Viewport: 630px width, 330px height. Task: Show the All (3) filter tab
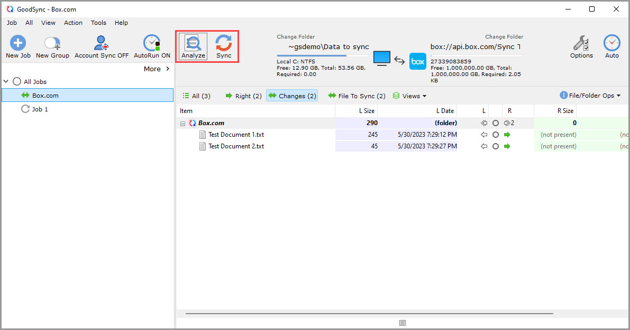coord(196,96)
